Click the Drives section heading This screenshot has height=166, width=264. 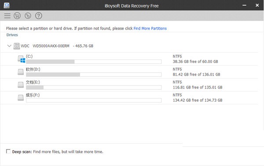tap(12, 35)
